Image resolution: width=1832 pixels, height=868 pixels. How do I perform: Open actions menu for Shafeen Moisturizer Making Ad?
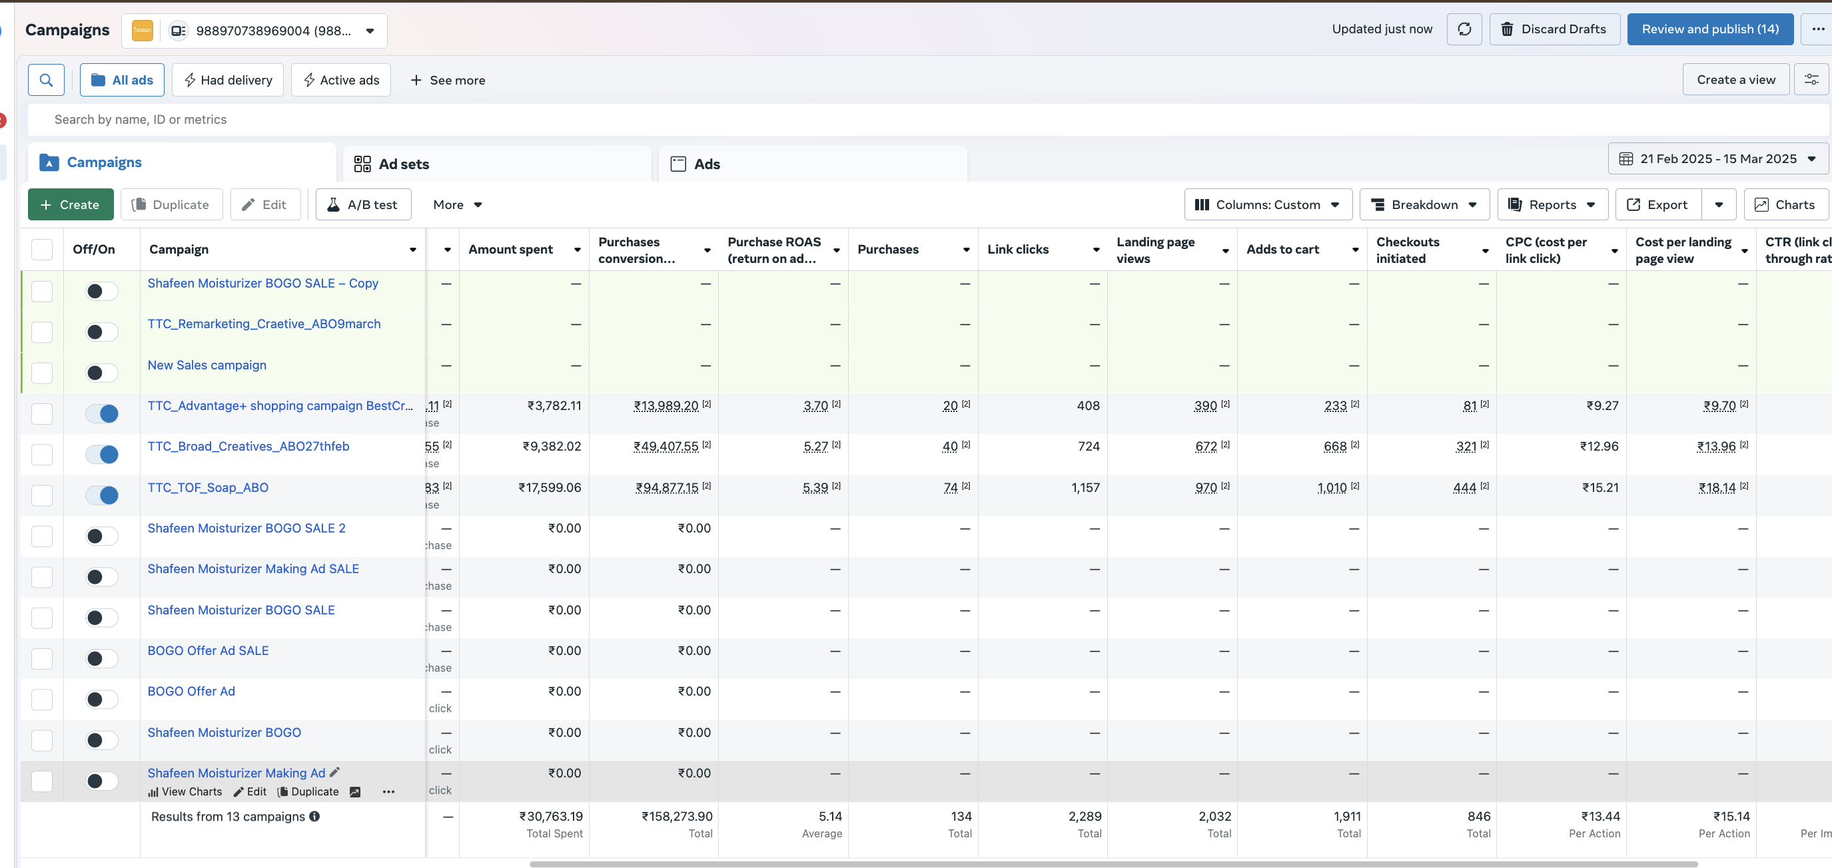(x=388, y=791)
